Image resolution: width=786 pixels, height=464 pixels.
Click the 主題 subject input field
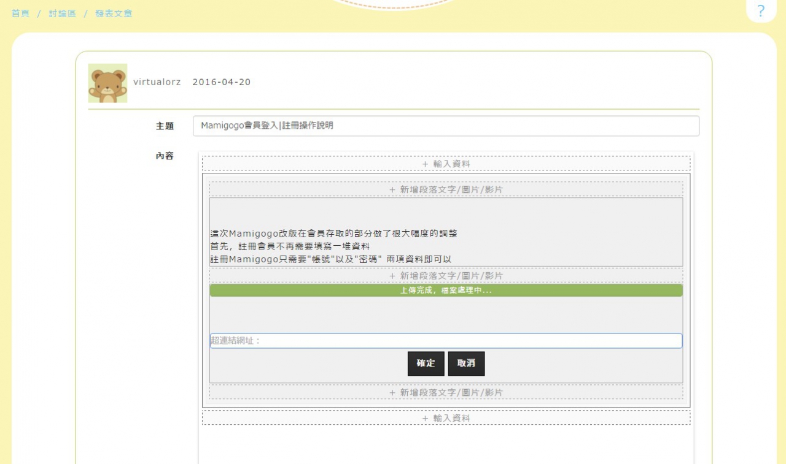coord(446,126)
